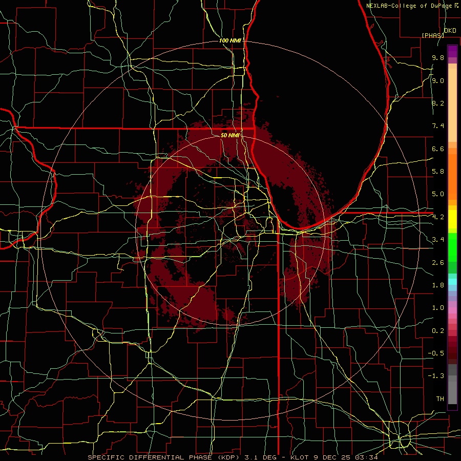461x461 pixels.
Task: Pick the purple segment atop the color bar
Action: [x=452, y=51]
